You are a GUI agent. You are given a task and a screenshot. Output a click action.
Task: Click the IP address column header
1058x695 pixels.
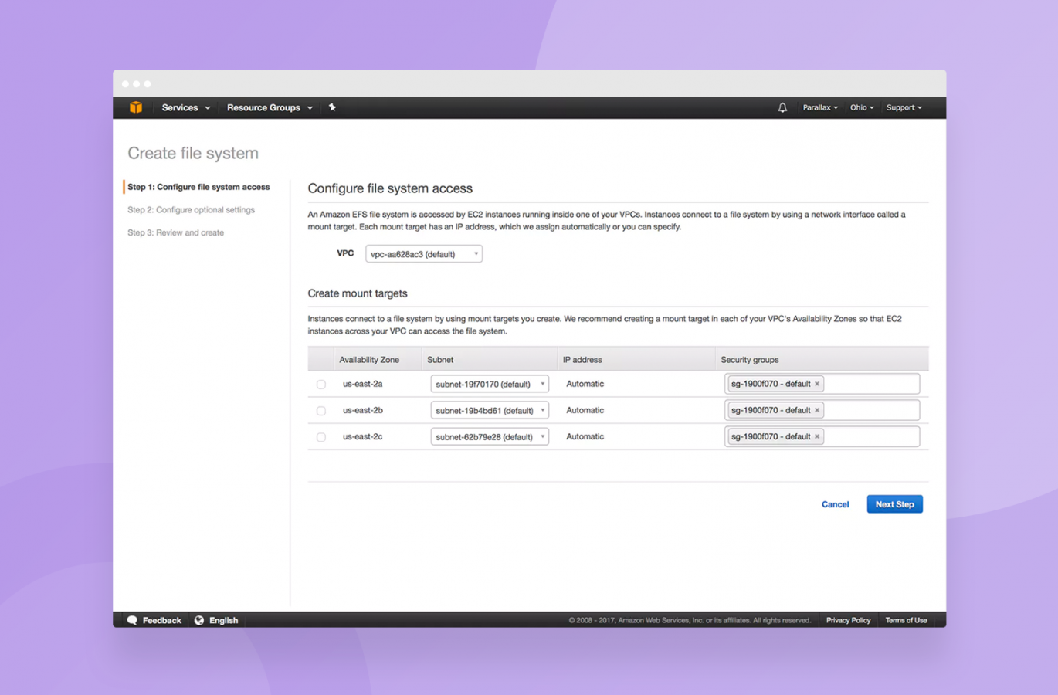pos(582,360)
